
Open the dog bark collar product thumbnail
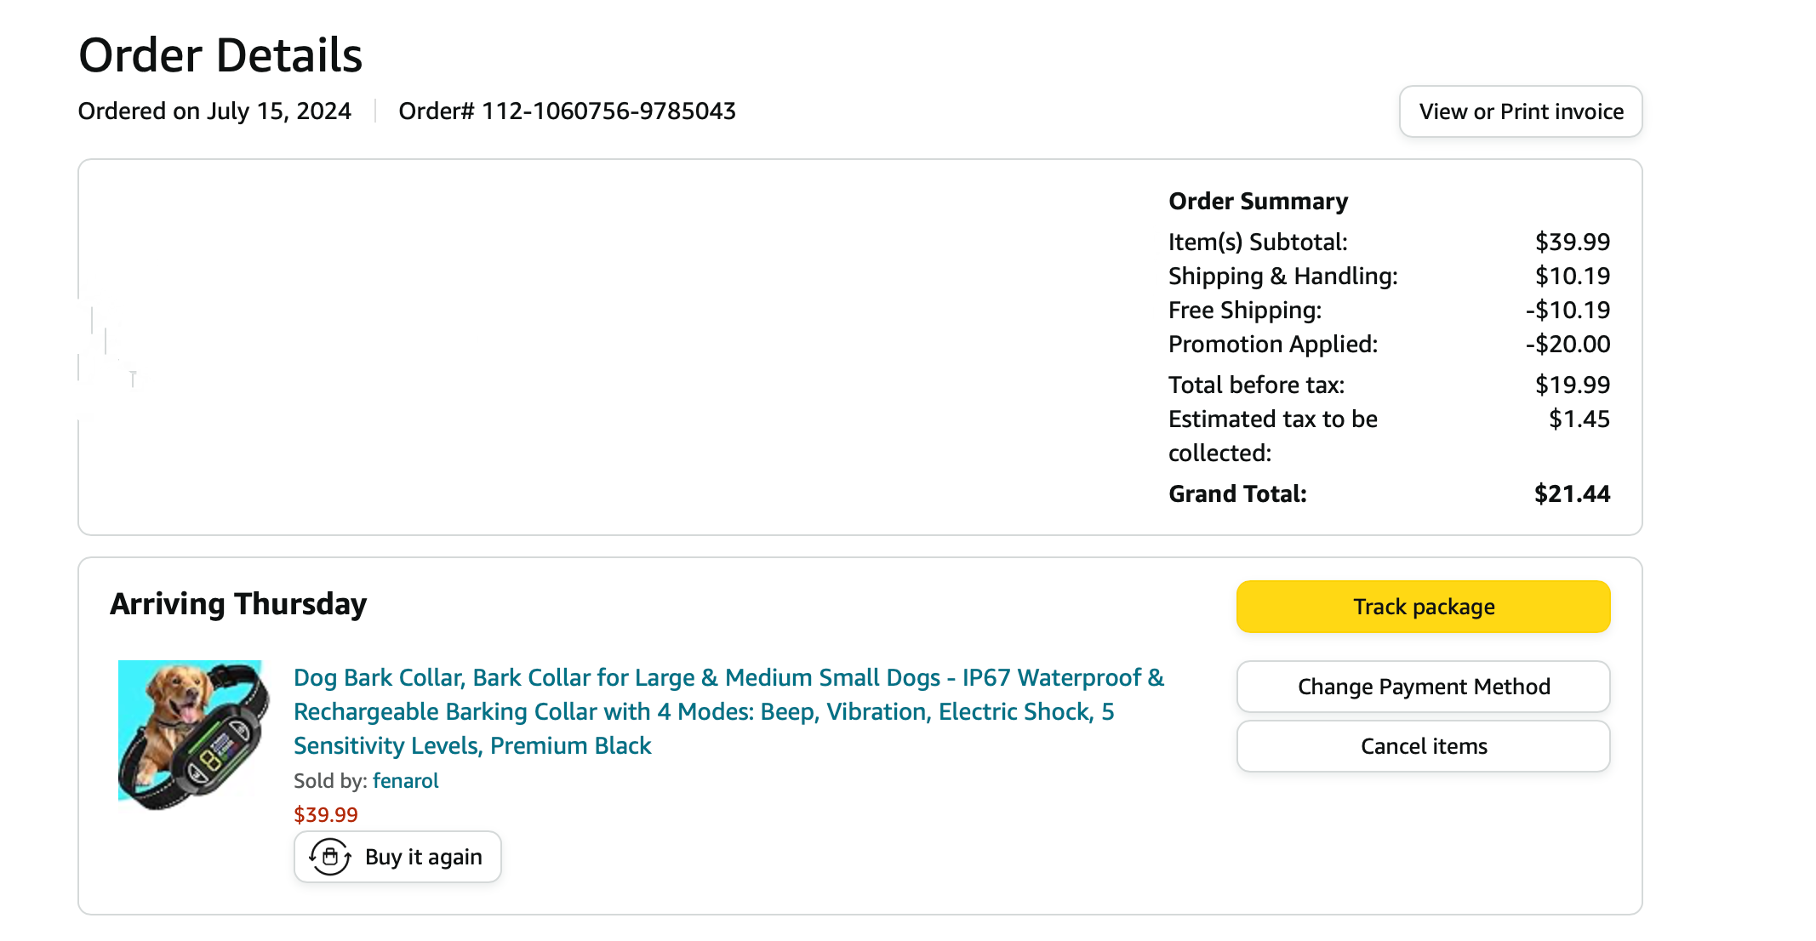(x=193, y=734)
